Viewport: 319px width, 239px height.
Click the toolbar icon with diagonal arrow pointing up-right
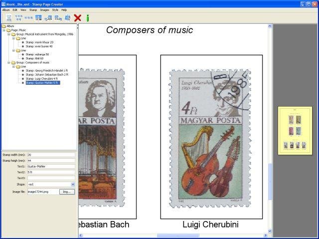pyautogui.click(x=48, y=18)
